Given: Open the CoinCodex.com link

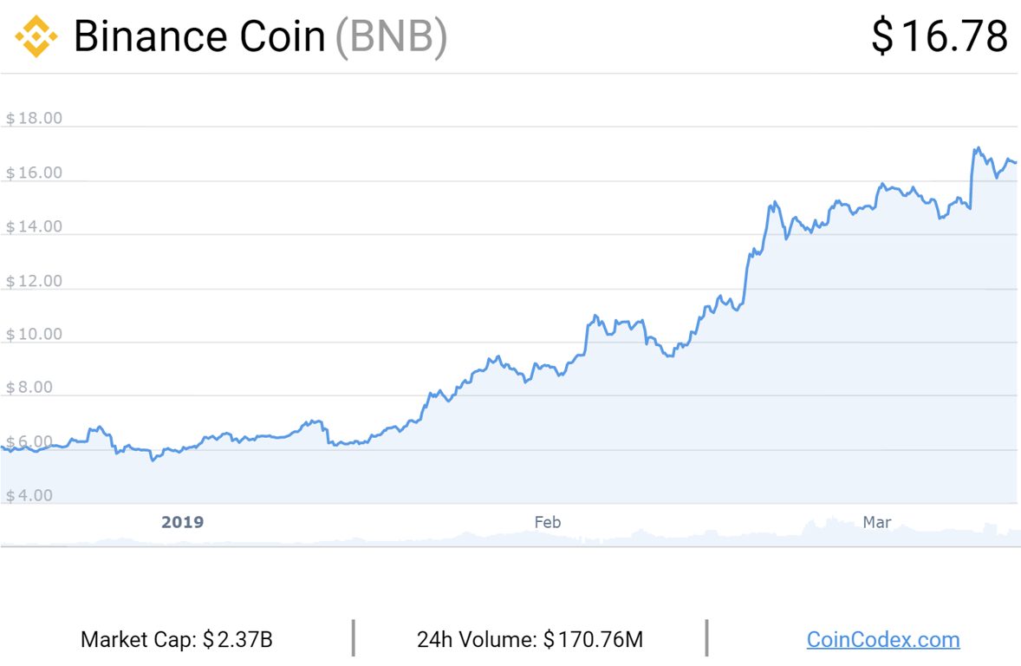Looking at the screenshot, I should pyautogui.click(x=882, y=640).
